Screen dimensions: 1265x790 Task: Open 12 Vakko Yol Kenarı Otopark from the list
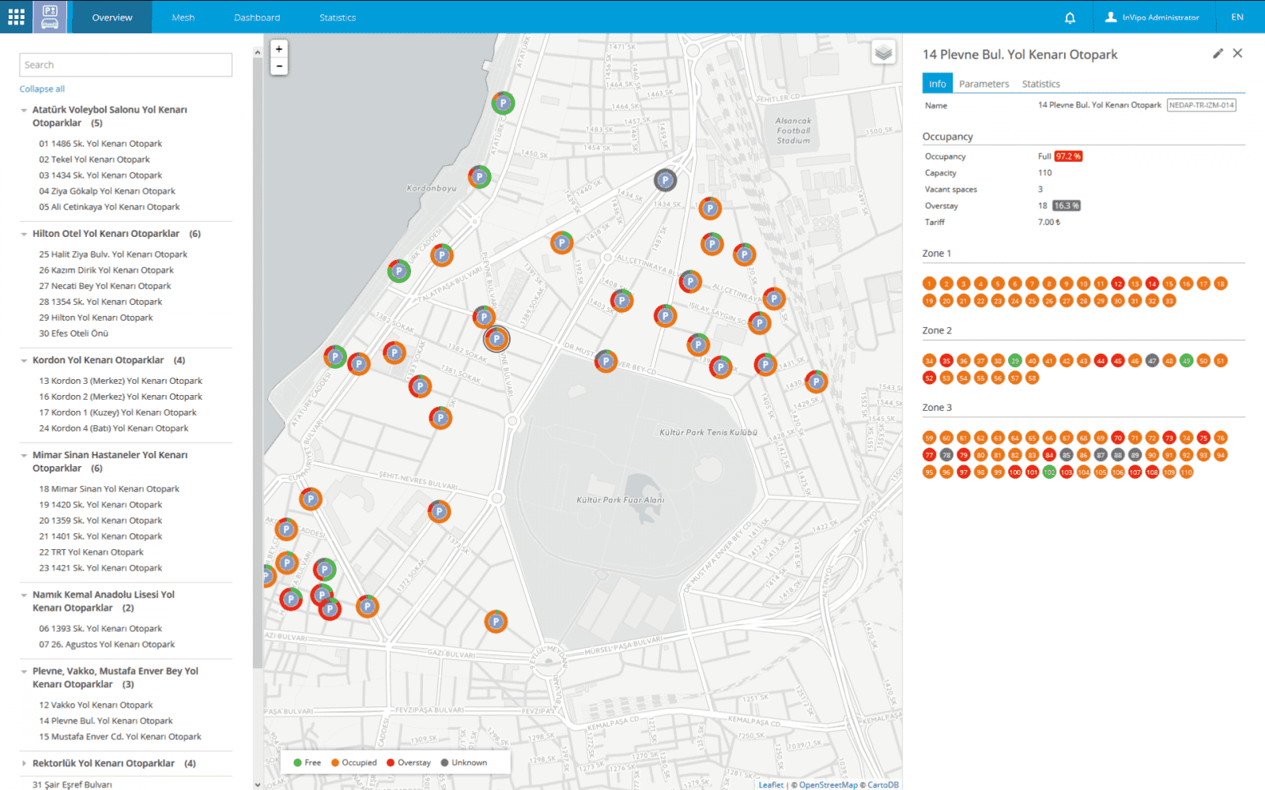click(x=96, y=704)
